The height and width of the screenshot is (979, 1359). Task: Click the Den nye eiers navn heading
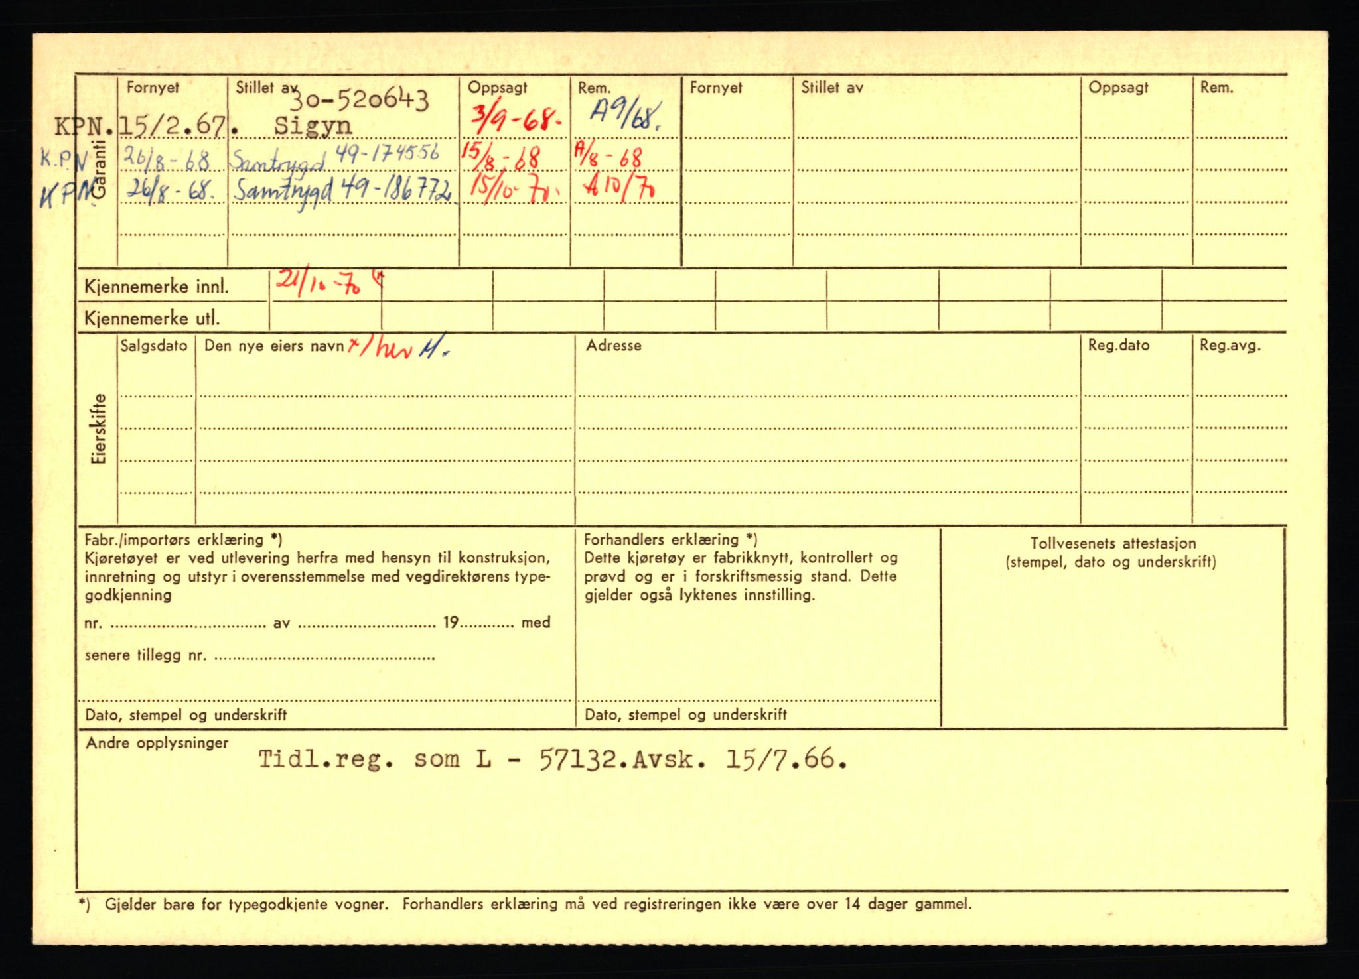(x=274, y=346)
